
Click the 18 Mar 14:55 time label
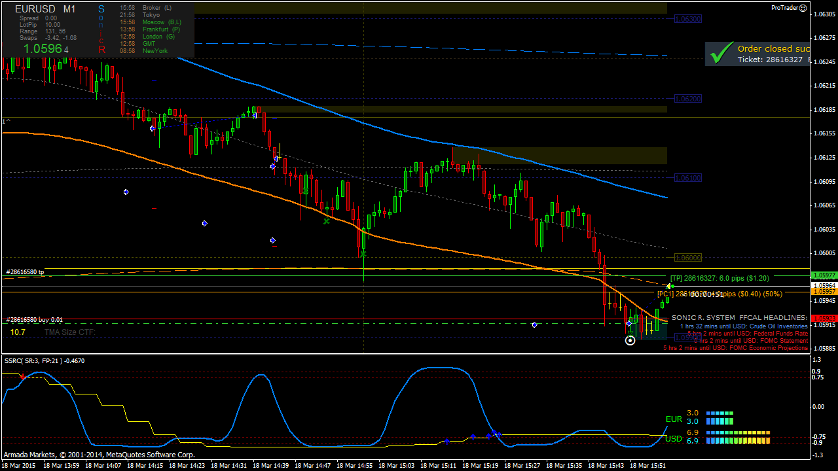click(x=354, y=466)
